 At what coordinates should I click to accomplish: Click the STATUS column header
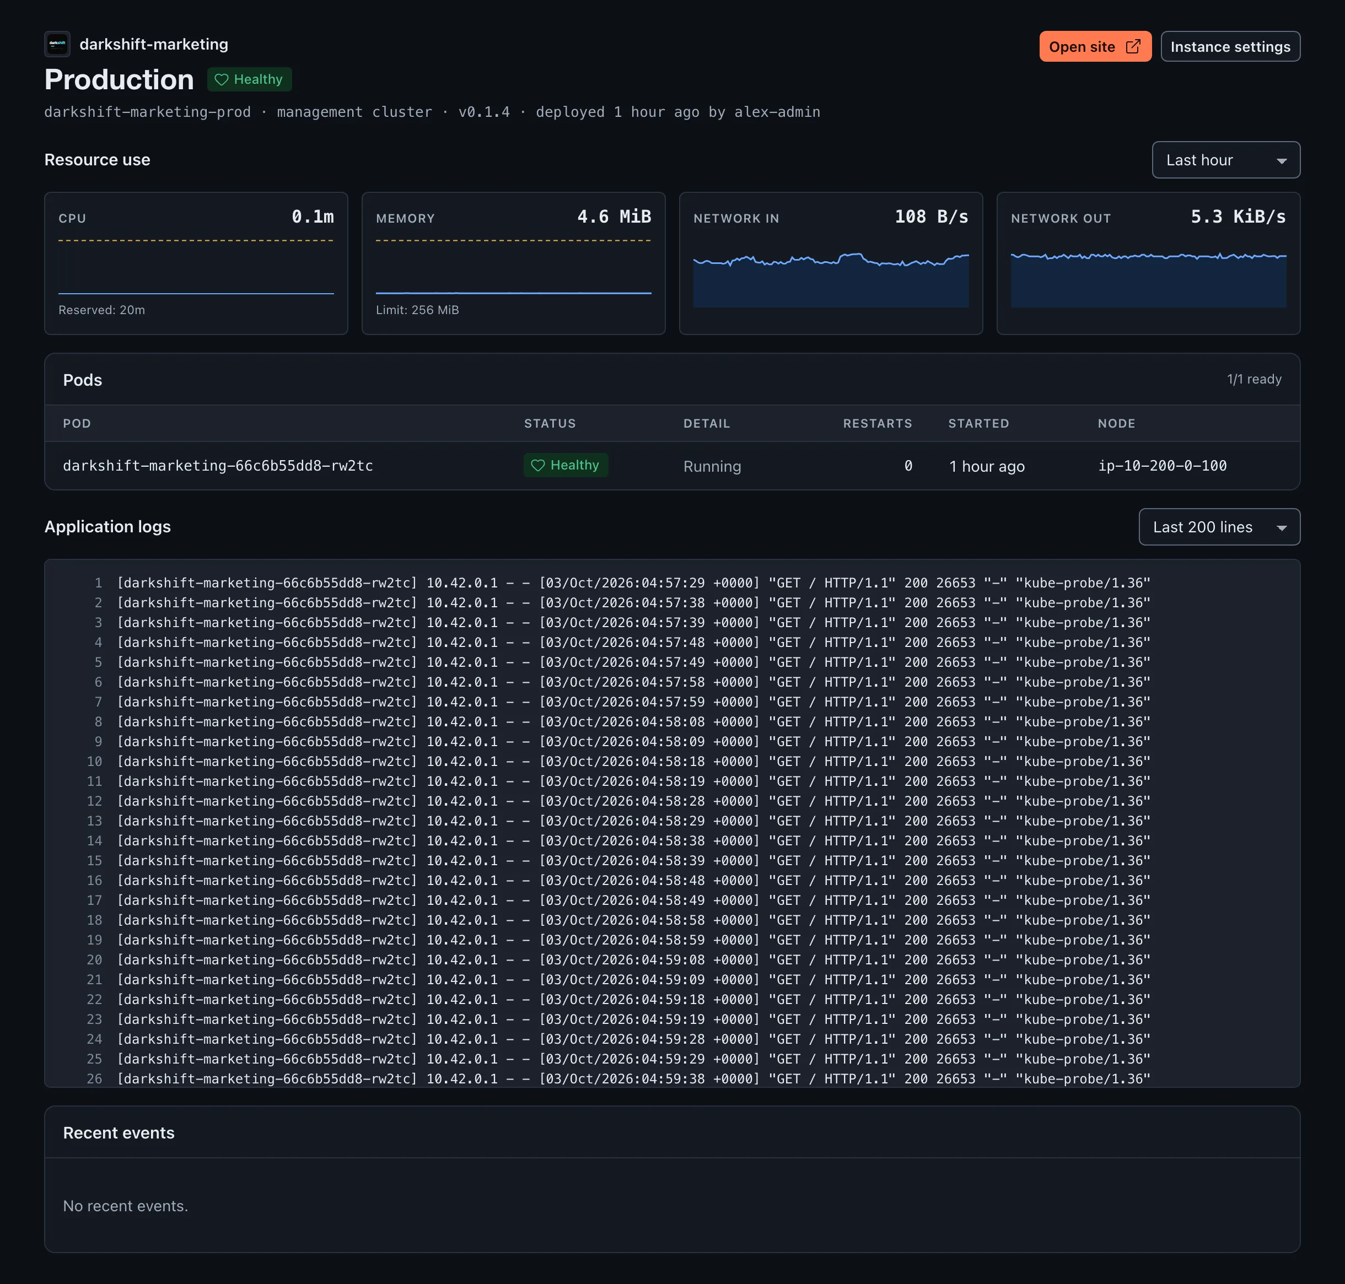(550, 424)
